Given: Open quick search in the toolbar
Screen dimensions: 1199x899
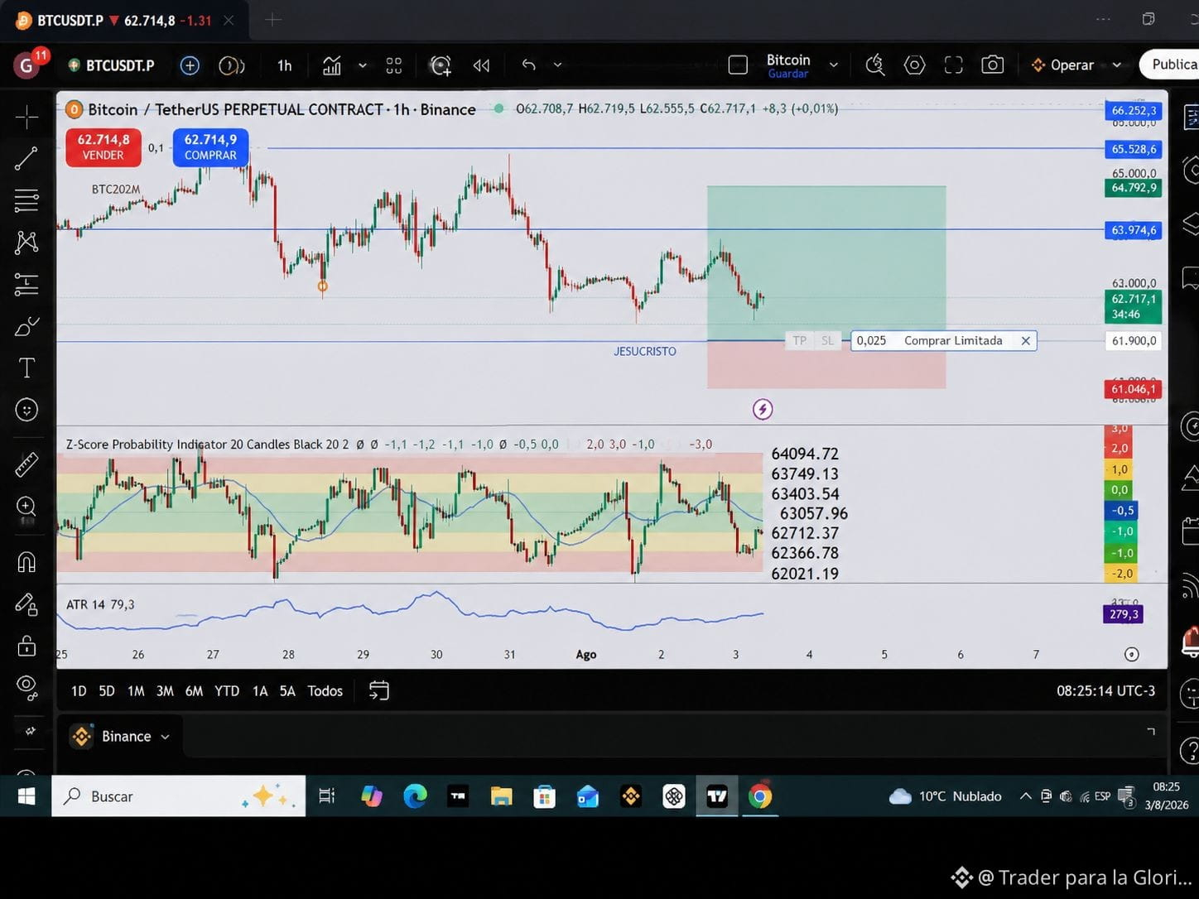Looking at the screenshot, I should coord(875,65).
